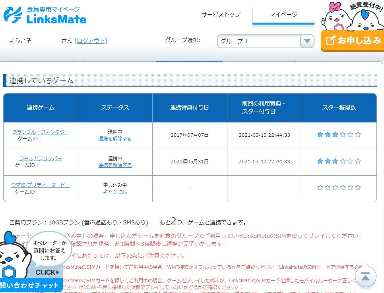Click the ログアウト link
This screenshot has width=384, height=293.
[x=91, y=40]
